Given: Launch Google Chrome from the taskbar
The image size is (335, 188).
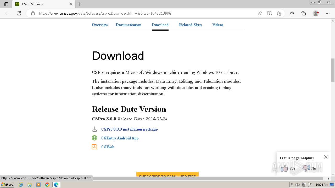Looking at the screenshot, I should pyautogui.click(x=47, y=185).
